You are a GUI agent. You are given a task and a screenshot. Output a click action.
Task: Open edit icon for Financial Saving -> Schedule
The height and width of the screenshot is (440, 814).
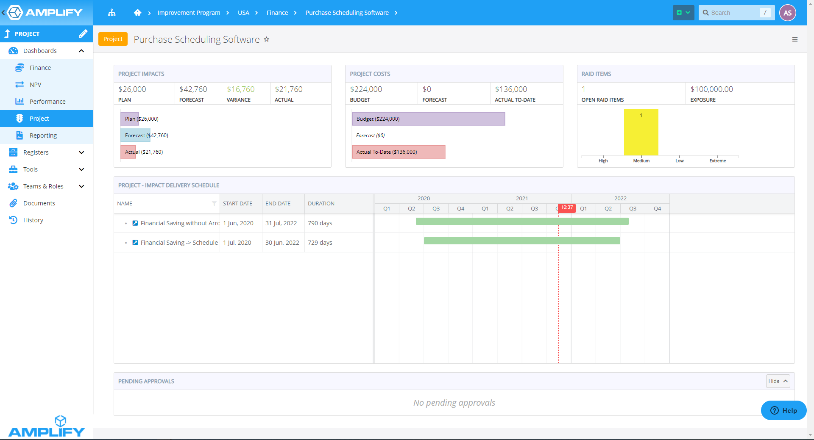135,243
